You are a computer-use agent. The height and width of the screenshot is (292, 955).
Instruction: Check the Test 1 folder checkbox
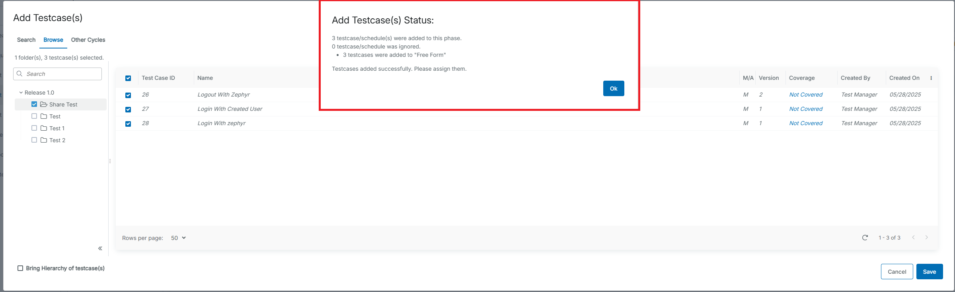pyautogui.click(x=34, y=128)
